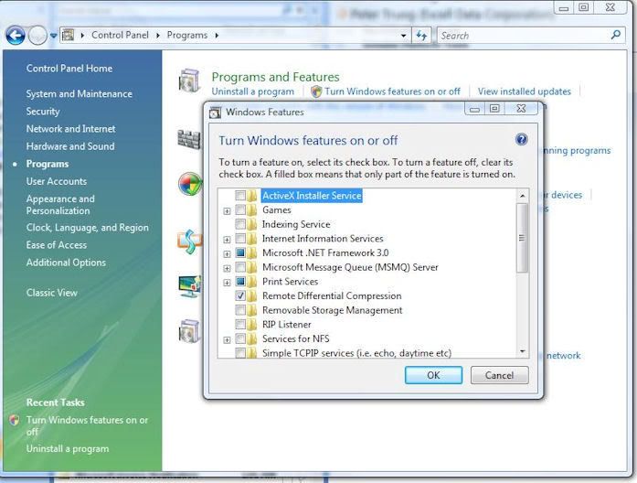Toggle Removable Storage Management checkbox
The height and width of the screenshot is (483, 637).
[240, 310]
